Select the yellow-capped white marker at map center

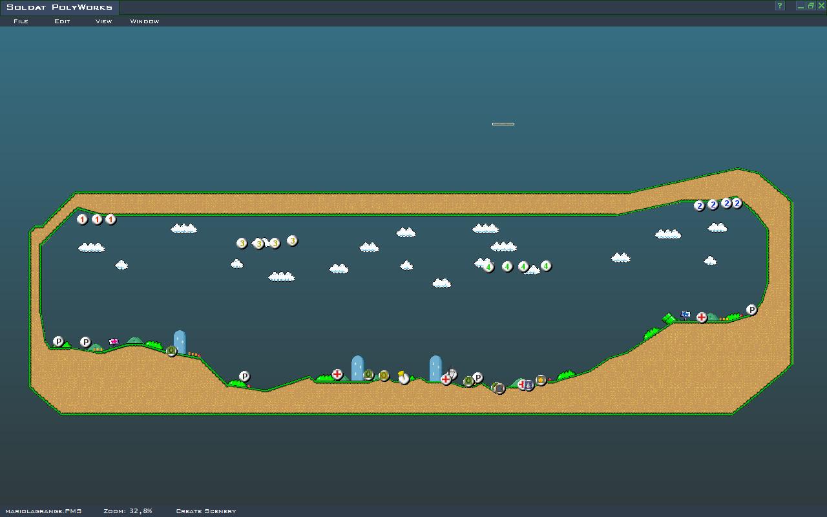404,377
